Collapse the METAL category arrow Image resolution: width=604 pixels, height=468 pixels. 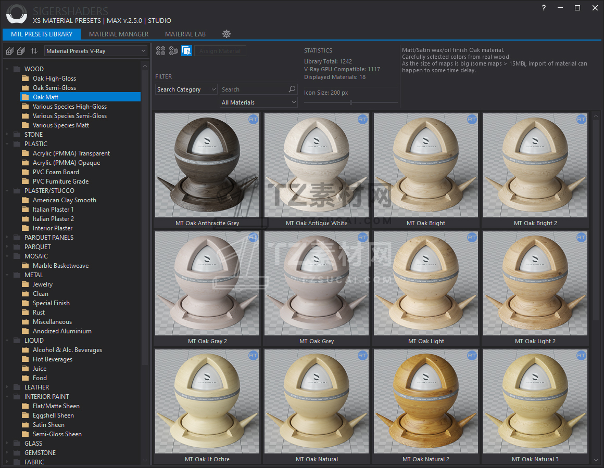click(x=7, y=275)
